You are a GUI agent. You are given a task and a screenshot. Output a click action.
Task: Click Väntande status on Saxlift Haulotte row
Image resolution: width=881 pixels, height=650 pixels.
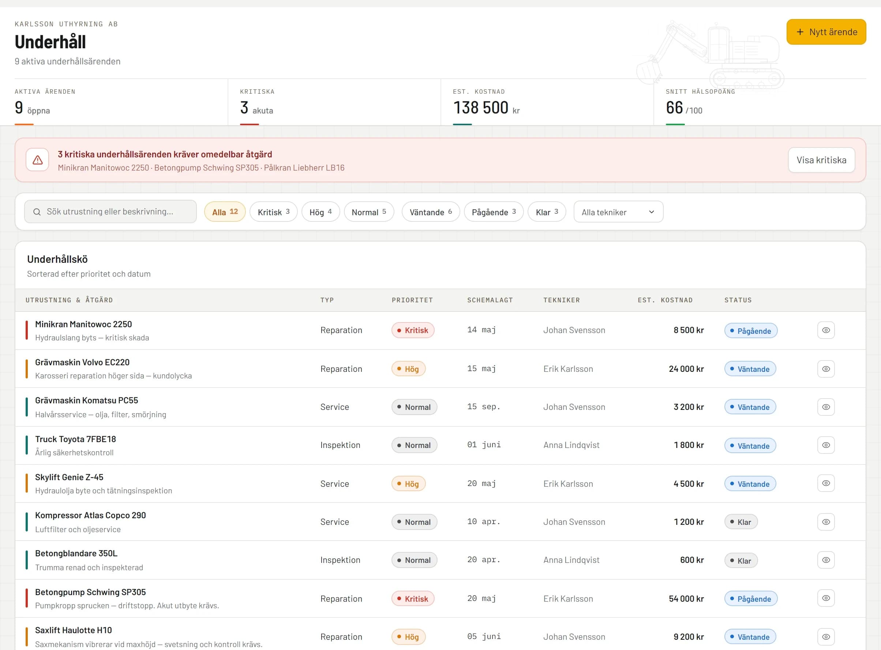coord(750,636)
